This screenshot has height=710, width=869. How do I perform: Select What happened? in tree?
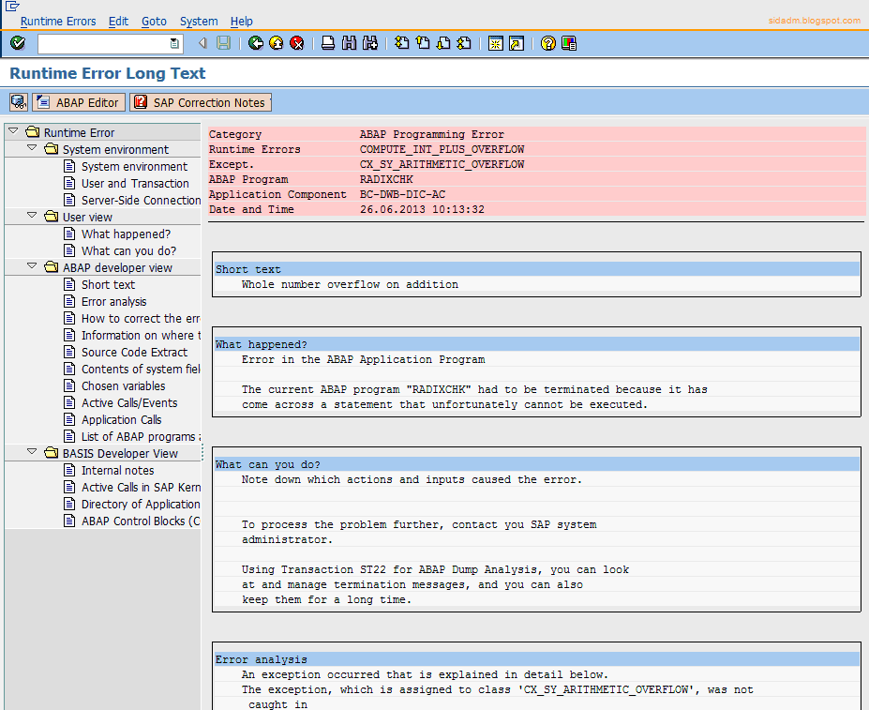(x=126, y=234)
